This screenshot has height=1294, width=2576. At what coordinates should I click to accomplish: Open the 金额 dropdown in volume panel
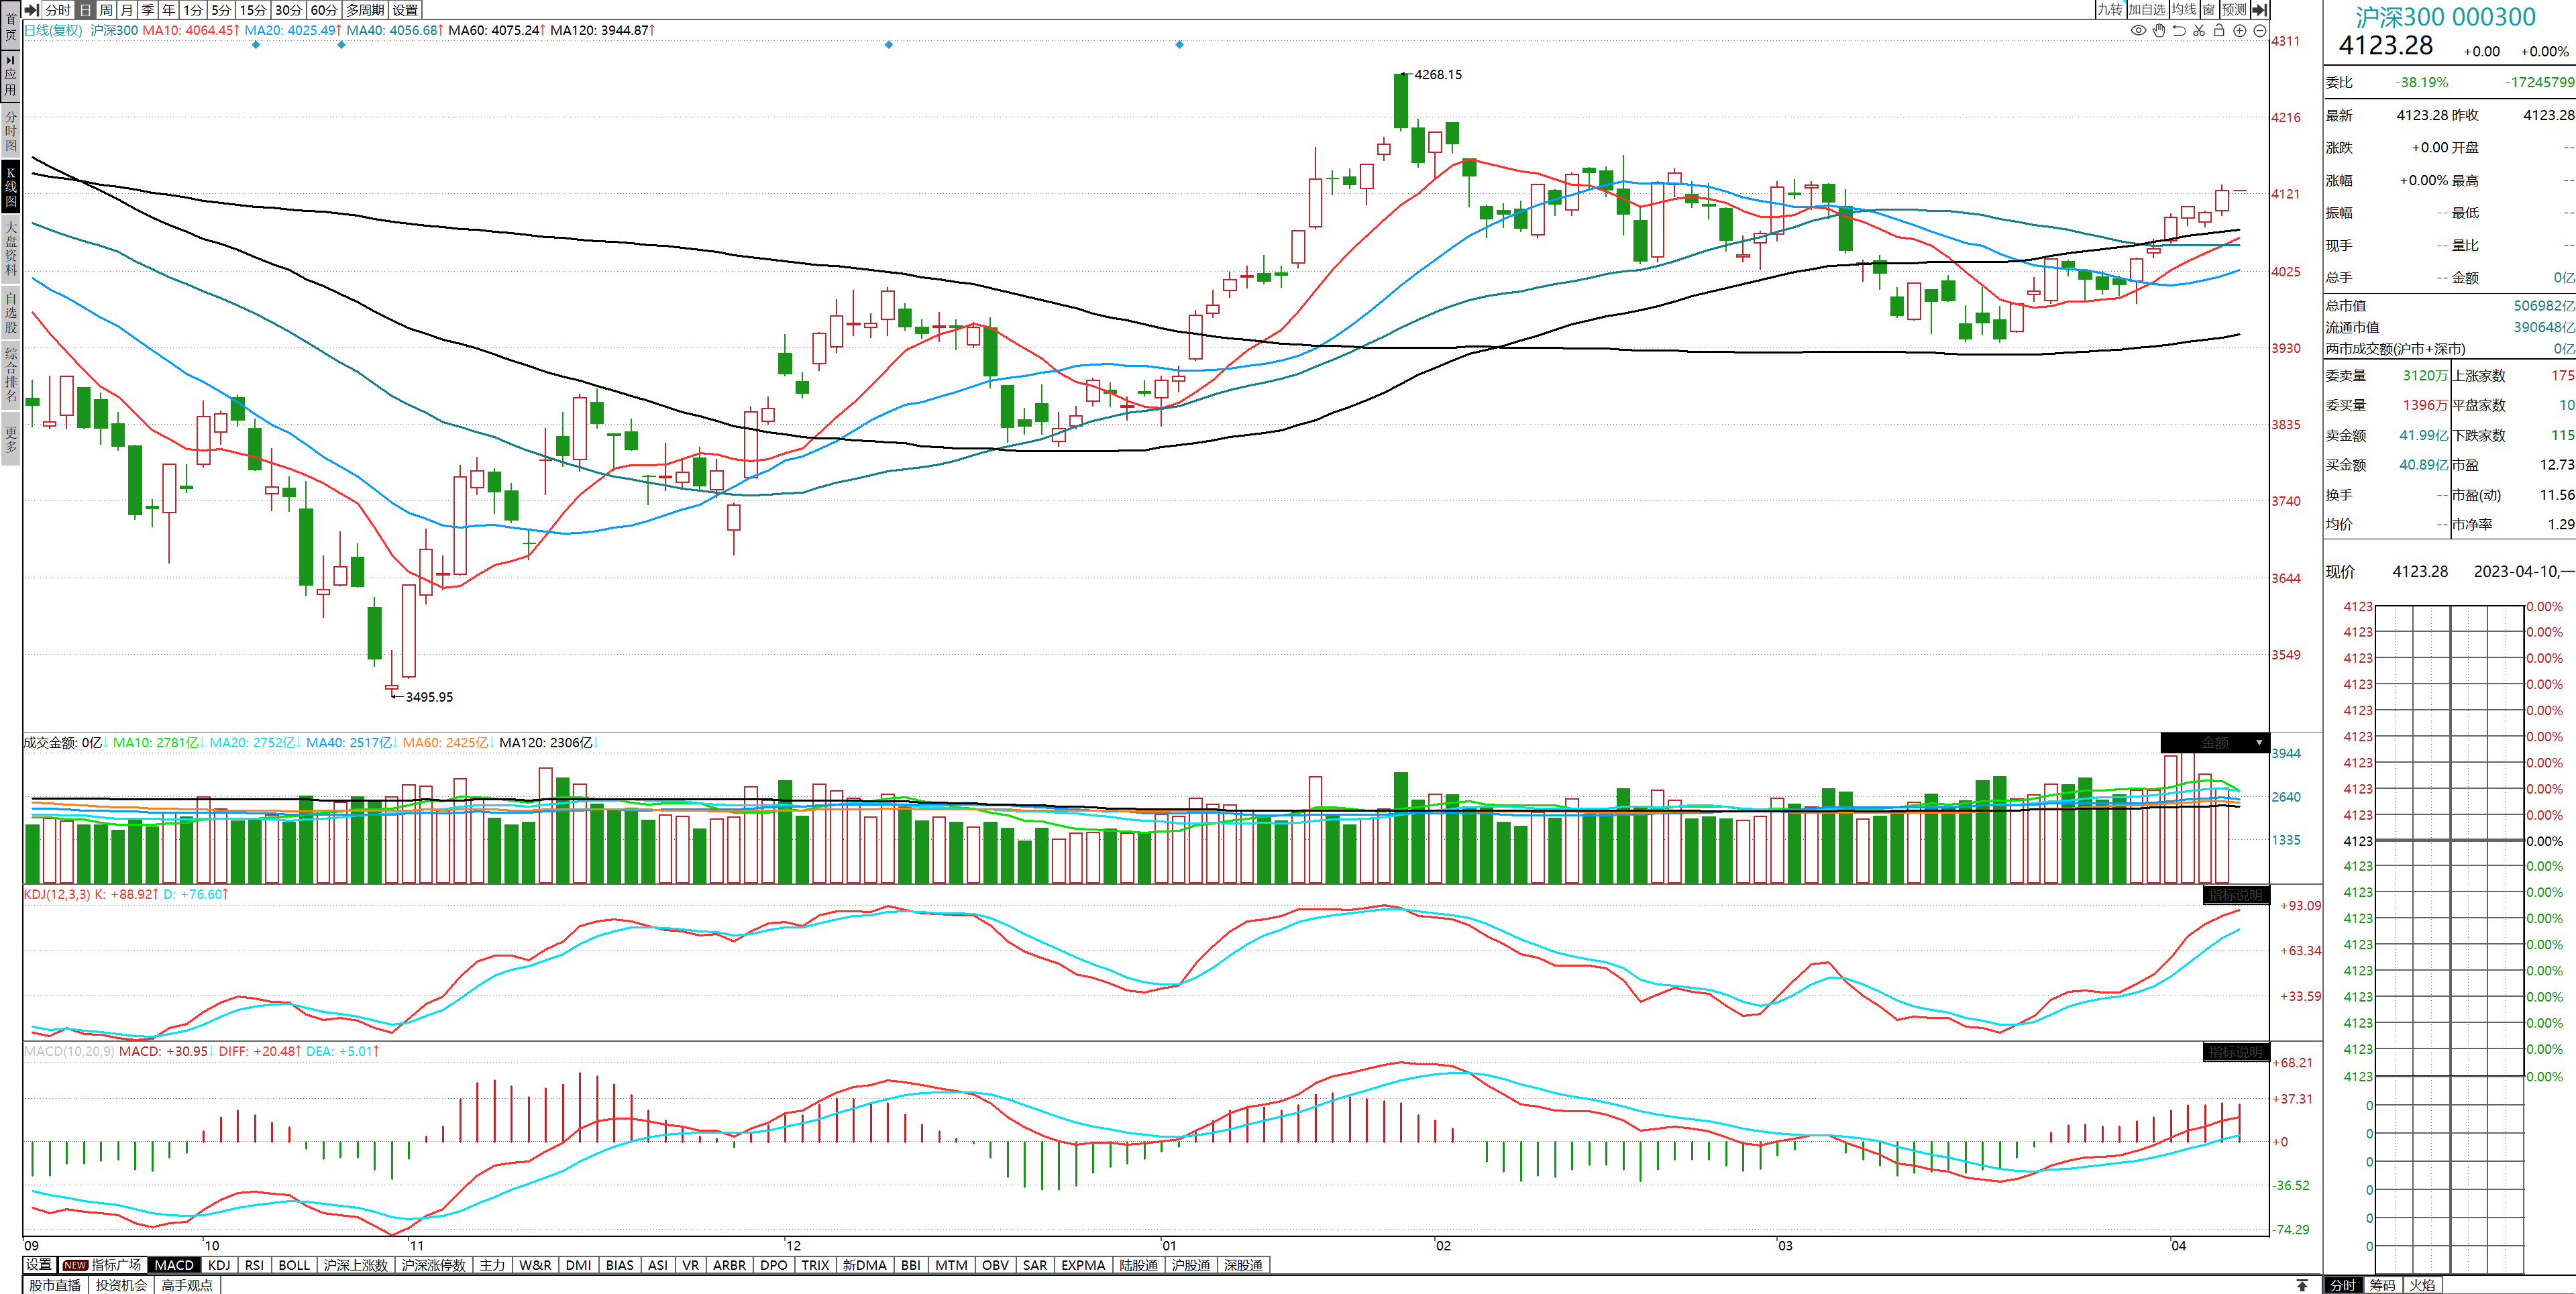[x=2259, y=743]
